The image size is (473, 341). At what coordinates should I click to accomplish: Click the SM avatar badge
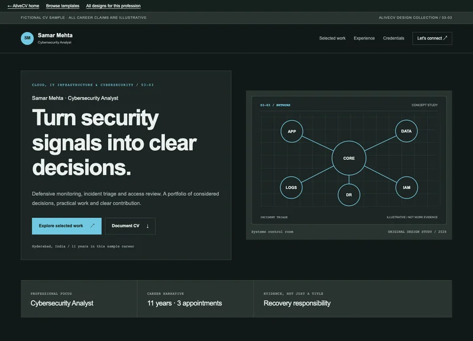click(x=27, y=38)
